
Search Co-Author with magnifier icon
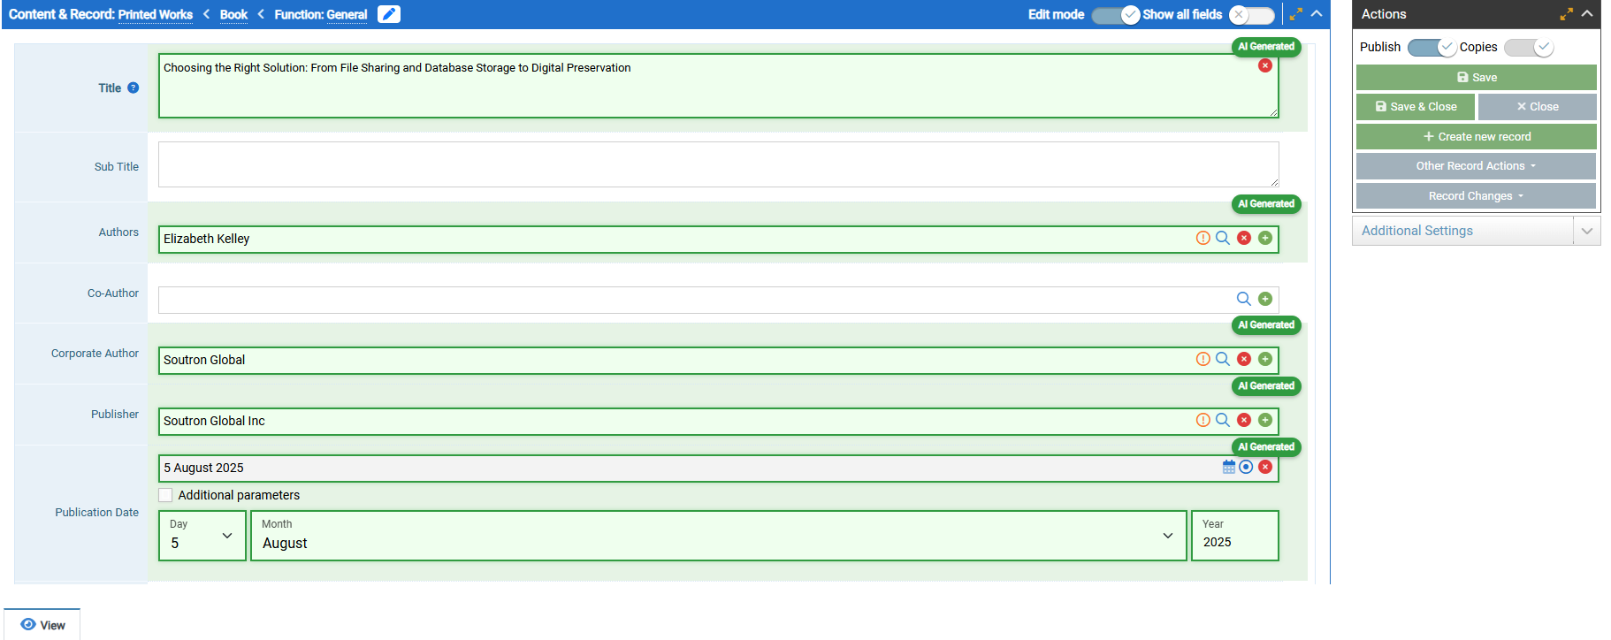pyautogui.click(x=1243, y=299)
